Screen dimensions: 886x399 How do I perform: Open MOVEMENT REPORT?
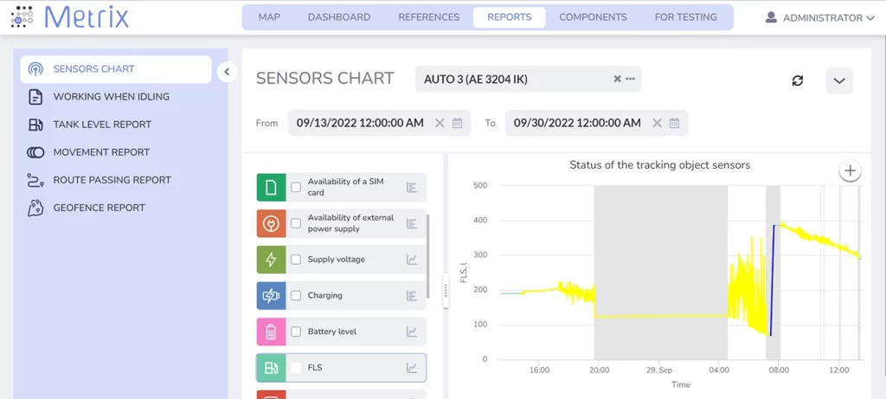[101, 152]
